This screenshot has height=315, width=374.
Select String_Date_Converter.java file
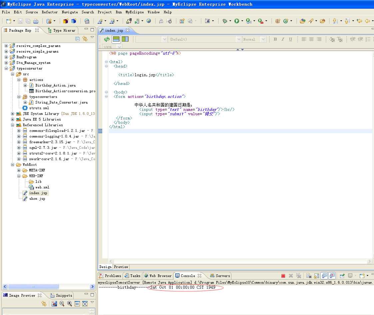pyautogui.click(x=61, y=102)
